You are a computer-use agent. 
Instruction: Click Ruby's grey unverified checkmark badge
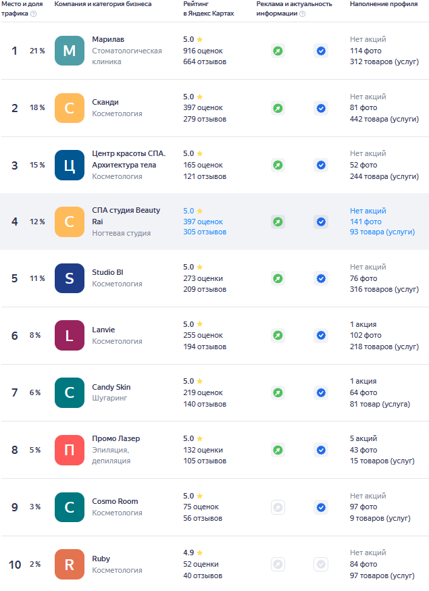(x=321, y=564)
